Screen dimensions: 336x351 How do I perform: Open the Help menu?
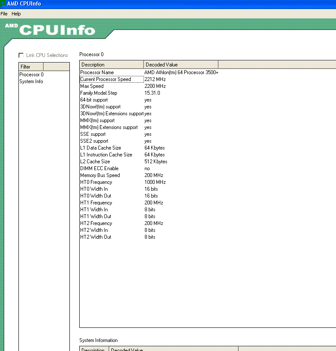(16, 14)
